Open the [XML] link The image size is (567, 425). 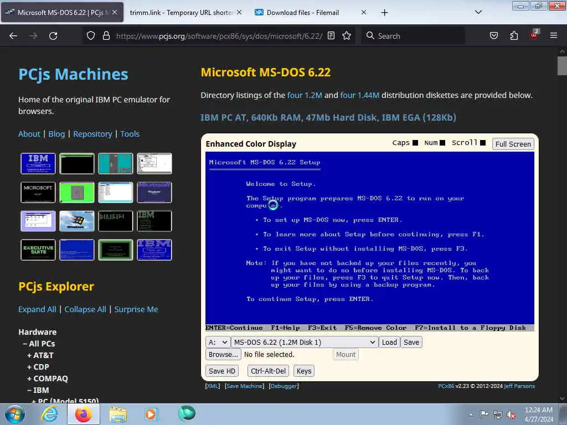(212, 386)
